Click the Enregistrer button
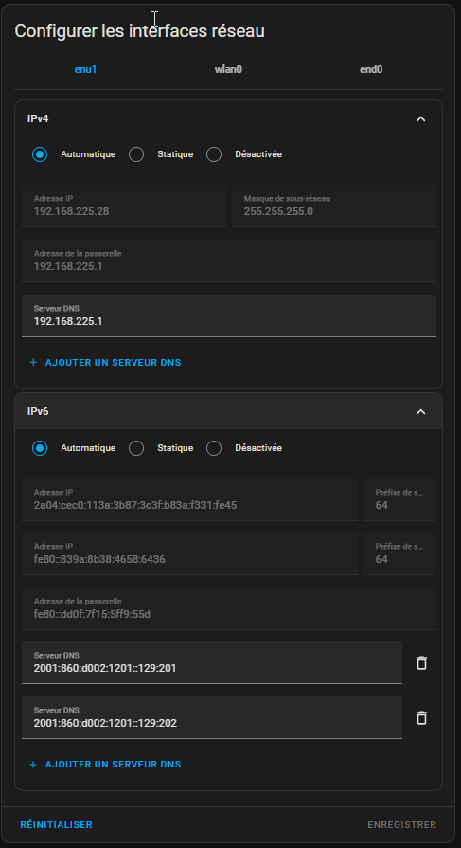 pos(401,824)
